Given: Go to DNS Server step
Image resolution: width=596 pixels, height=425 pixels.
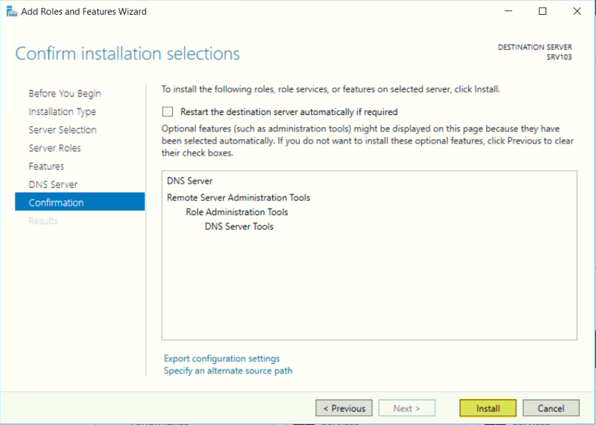Looking at the screenshot, I should point(53,185).
